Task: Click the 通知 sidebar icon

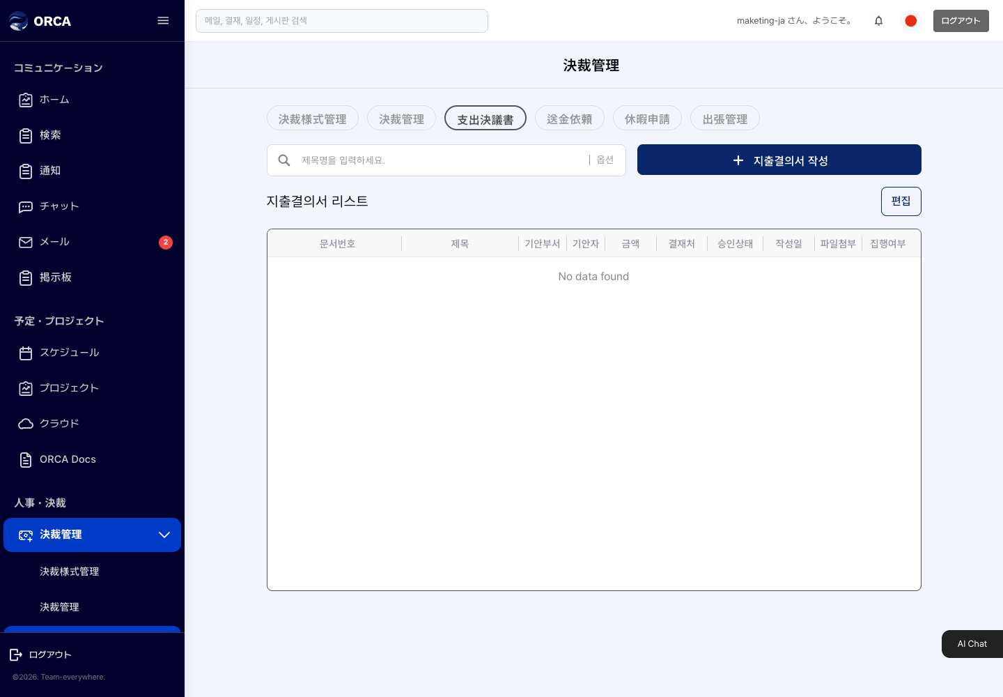Action: 26,171
